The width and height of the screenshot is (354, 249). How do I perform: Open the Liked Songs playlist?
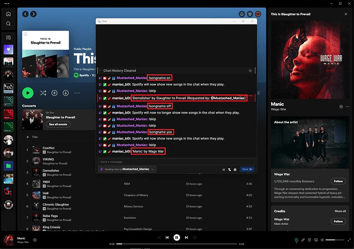click(8, 49)
